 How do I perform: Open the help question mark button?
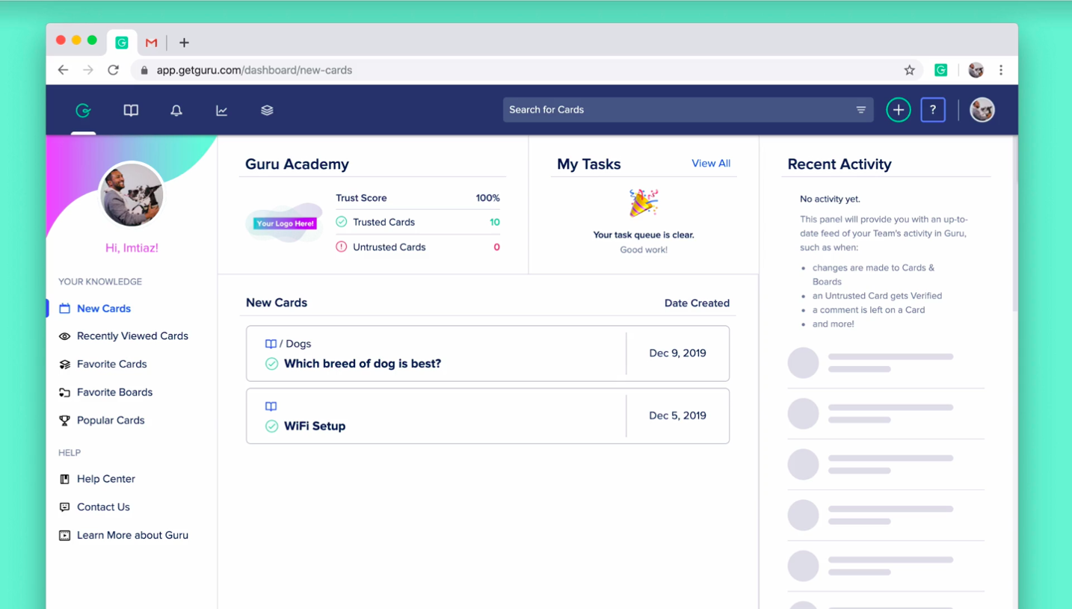pos(933,110)
